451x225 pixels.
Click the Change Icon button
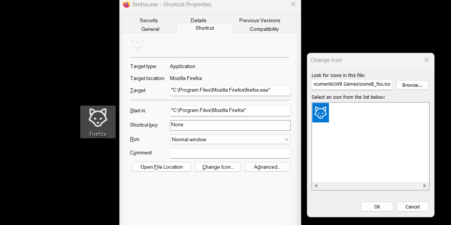[x=218, y=167]
